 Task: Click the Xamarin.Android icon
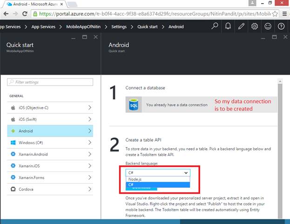[x=13, y=154]
